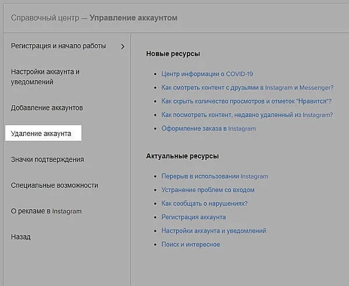This screenshot has height=286, width=349.
Task: Click 'Настройки аккаунта и уведомлений' link in resources
Action: pos(213,231)
